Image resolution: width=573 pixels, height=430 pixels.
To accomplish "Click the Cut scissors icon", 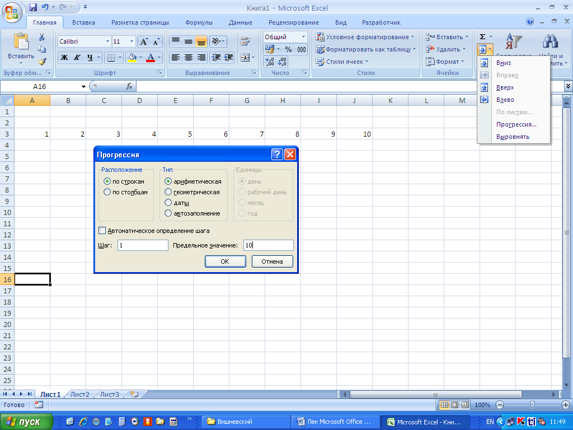I will [x=41, y=37].
